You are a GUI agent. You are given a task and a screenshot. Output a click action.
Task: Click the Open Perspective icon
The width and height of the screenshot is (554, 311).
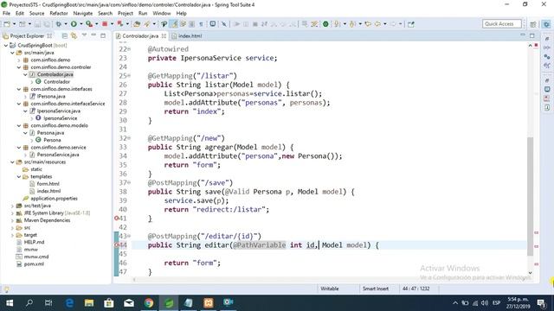point(533,24)
